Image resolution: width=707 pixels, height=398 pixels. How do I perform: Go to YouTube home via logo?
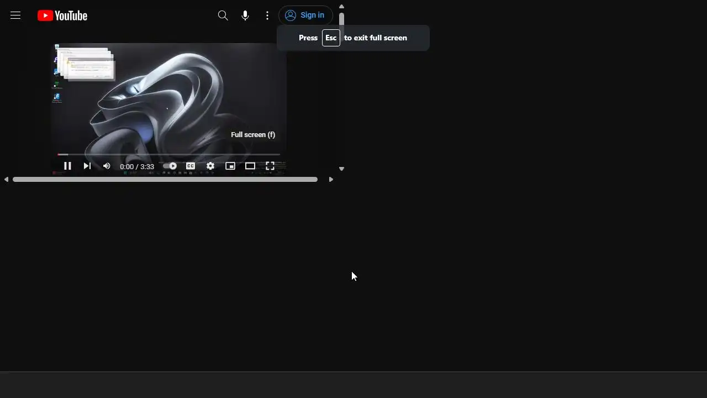click(62, 15)
